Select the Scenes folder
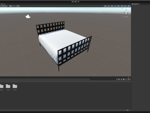The width and height of the screenshot is (150, 113). click(x=8, y=87)
